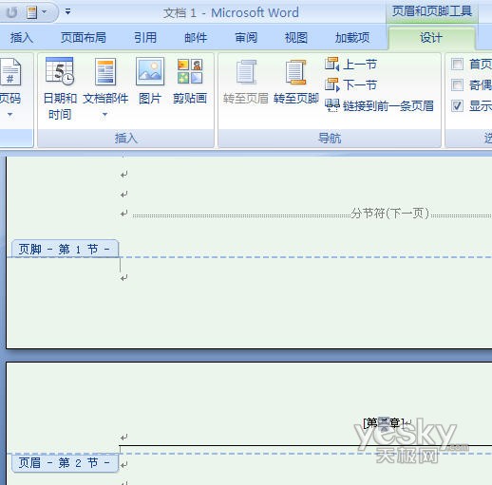Open the View (视图) tab
This screenshot has width=492, height=485.
click(296, 38)
